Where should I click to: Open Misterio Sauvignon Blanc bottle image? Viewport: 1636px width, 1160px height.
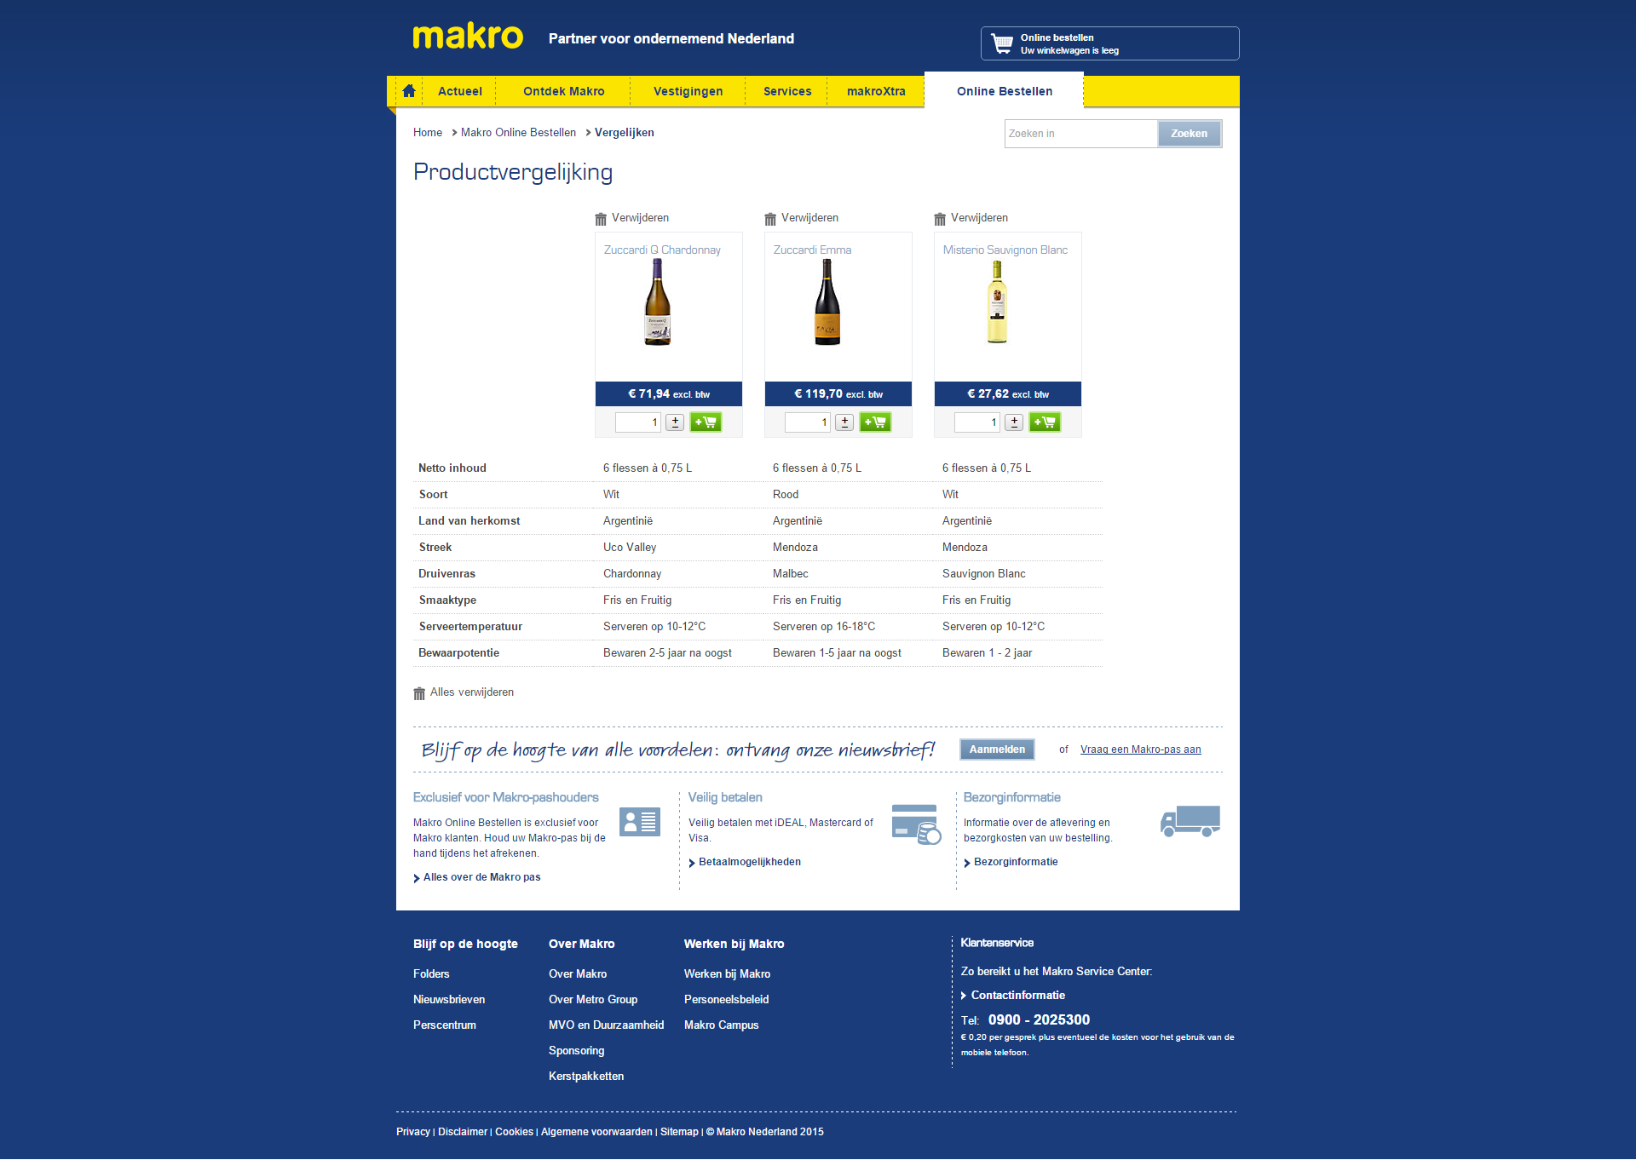(997, 302)
